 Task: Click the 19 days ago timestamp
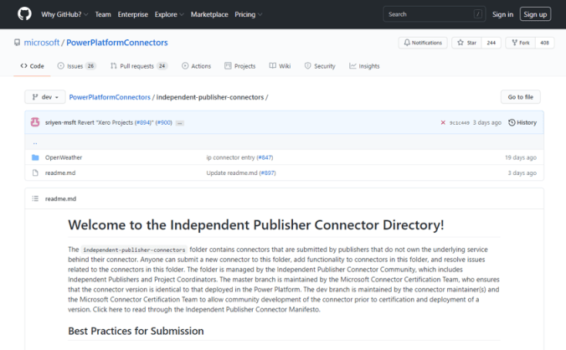[521, 157]
